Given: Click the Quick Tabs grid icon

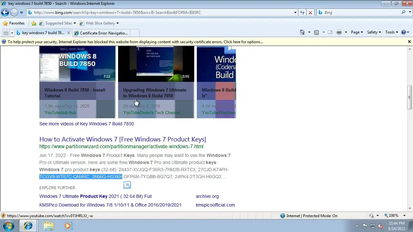Looking at the screenshot, I should [6, 33].
